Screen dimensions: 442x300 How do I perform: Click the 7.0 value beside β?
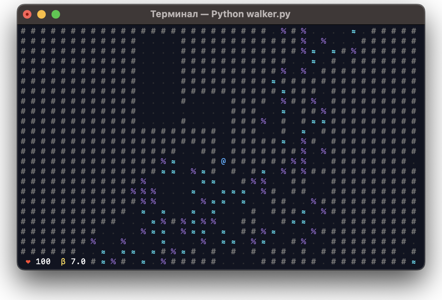78,262
